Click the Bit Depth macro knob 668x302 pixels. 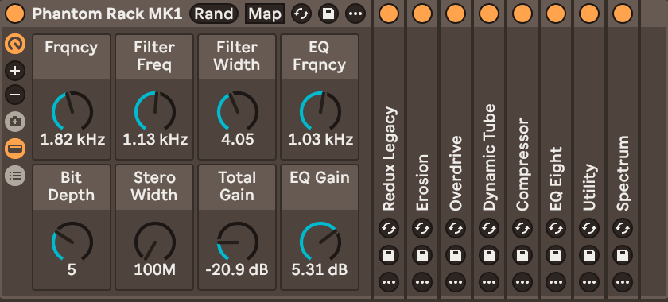(72, 242)
